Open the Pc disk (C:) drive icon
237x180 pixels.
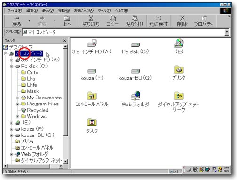(135, 45)
